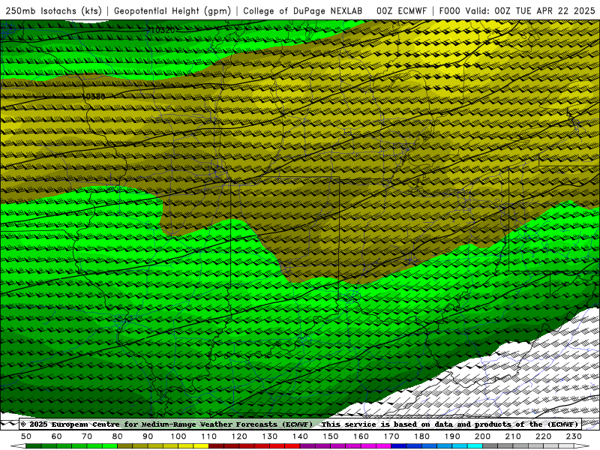Screen dimensions: 600x450
Task: Click the '250mb Isotachs (kts)' title text
Action: click(53, 10)
